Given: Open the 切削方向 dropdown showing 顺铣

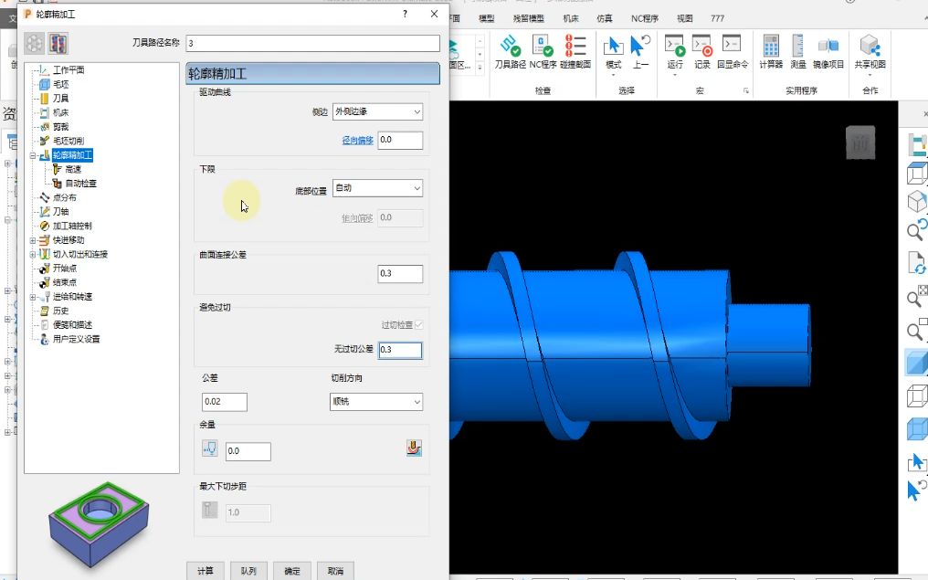Looking at the screenshot, I should [375, 402].
